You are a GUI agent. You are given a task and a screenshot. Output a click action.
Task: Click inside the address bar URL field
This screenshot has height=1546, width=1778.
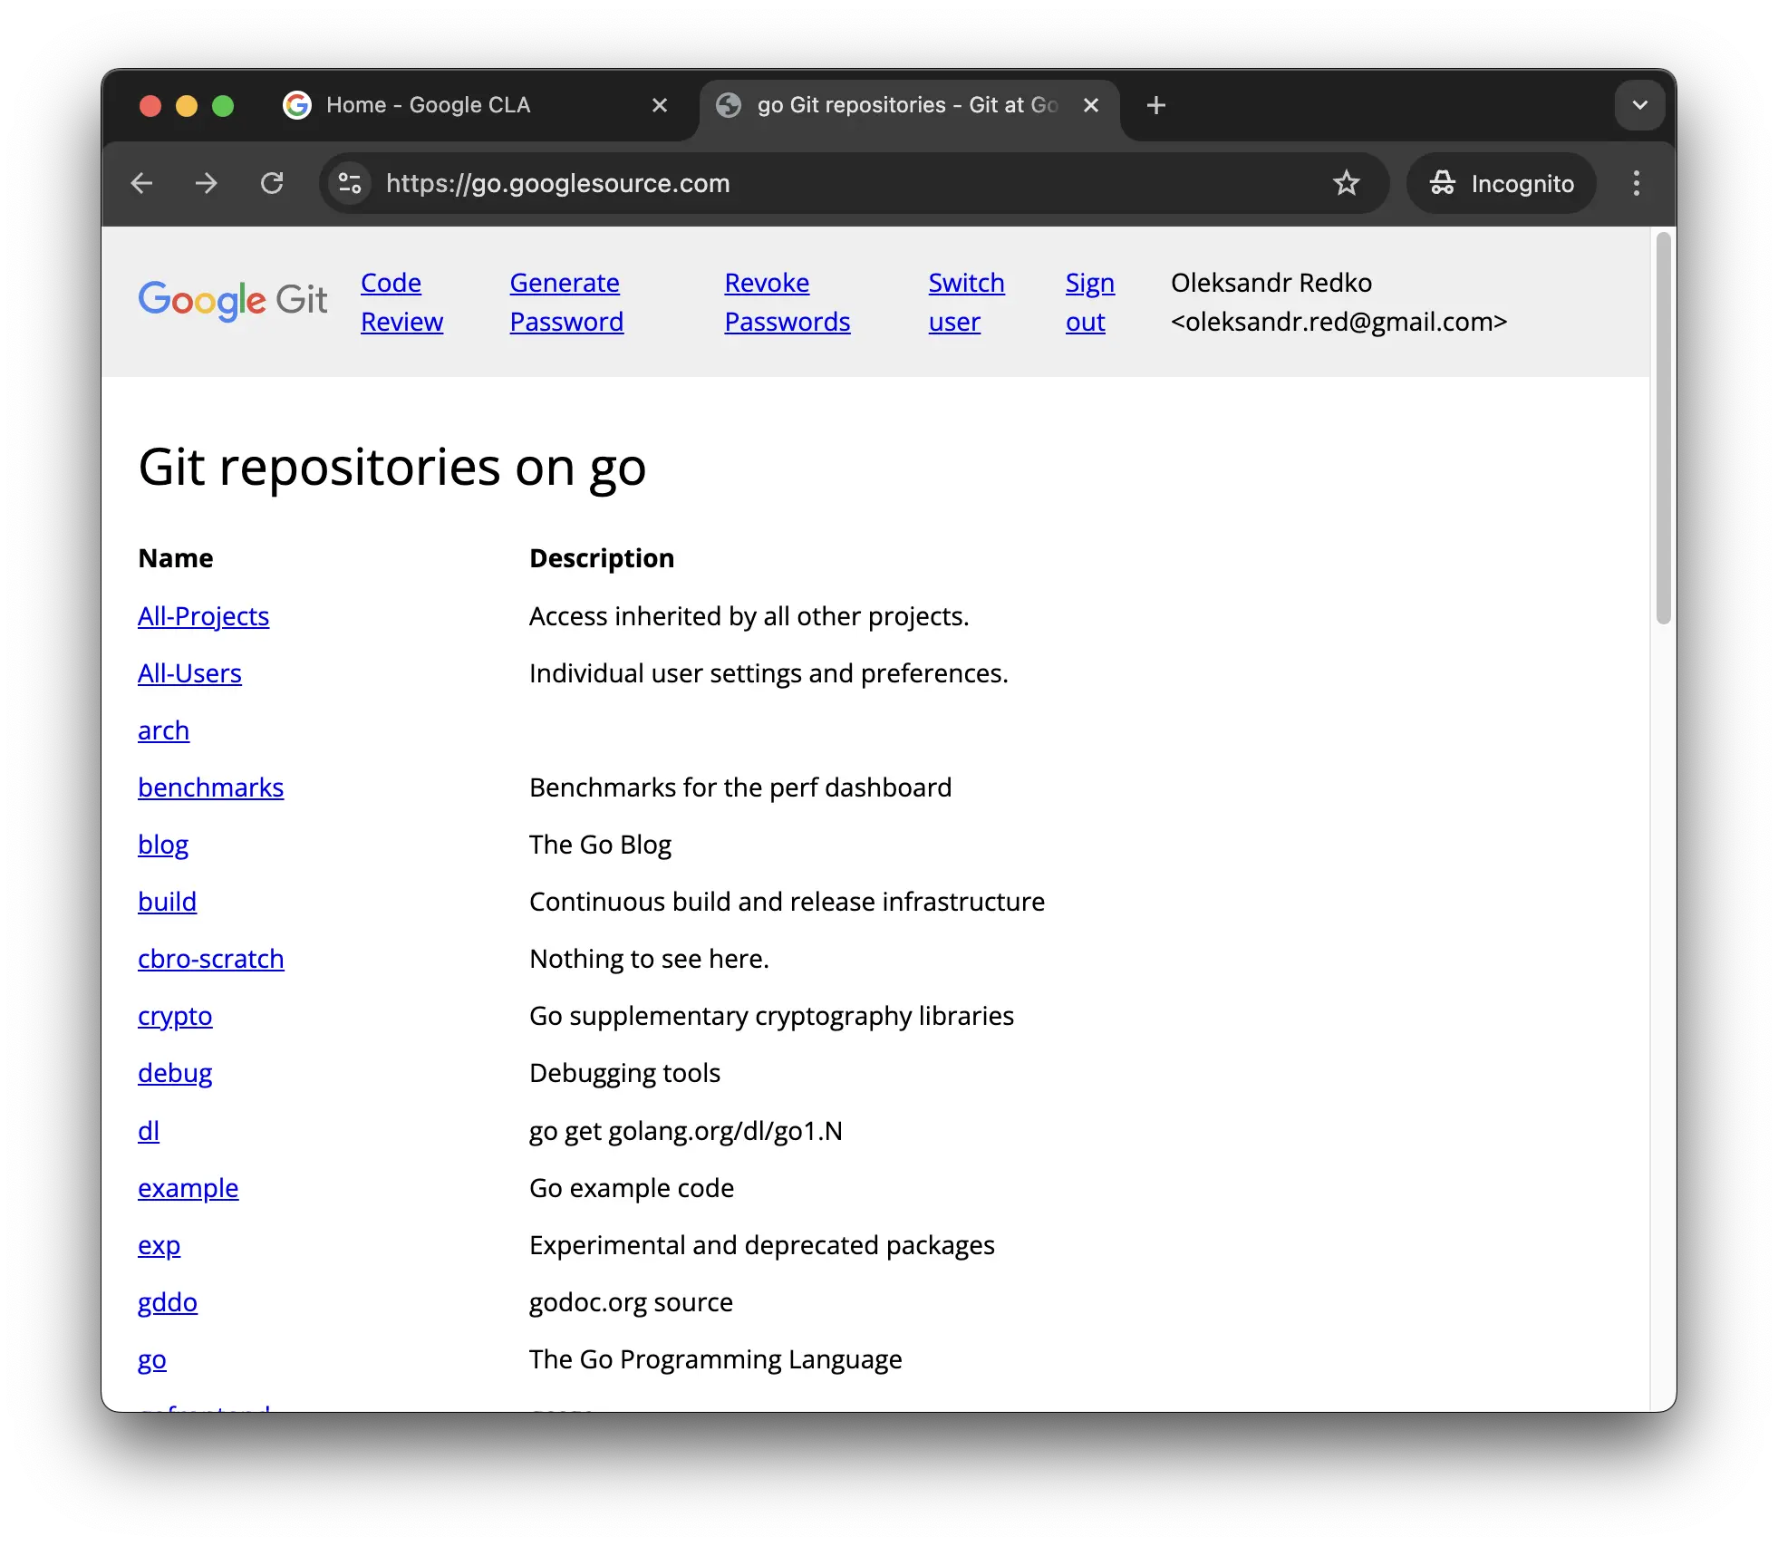[x=558, y=183]
